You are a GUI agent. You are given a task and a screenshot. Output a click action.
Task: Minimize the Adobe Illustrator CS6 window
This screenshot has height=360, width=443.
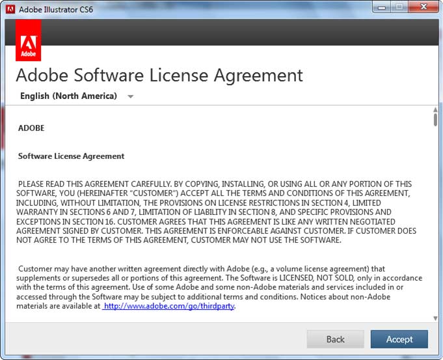tap(382, 7)
